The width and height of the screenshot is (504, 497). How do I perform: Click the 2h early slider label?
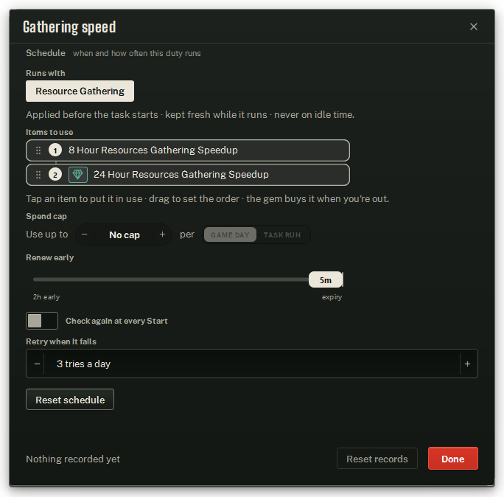(46, 297)
